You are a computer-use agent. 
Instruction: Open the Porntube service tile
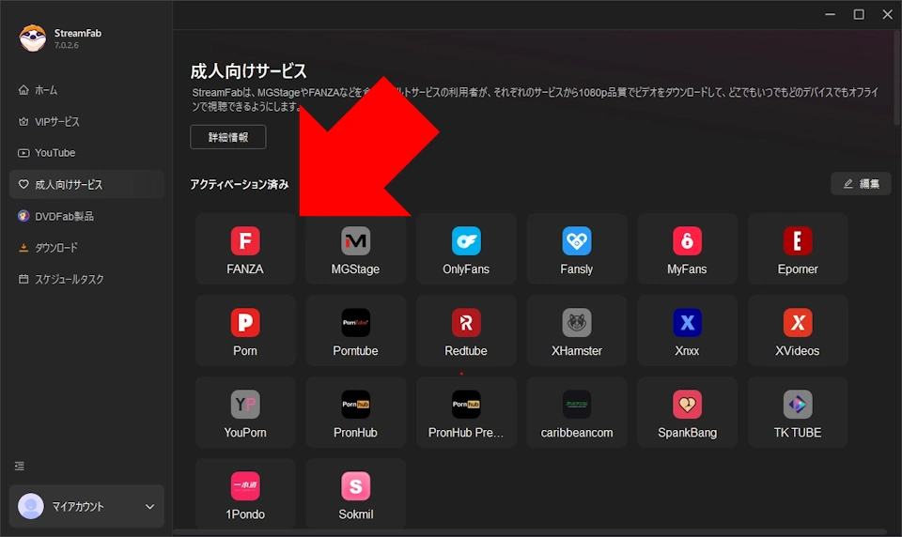point(355,330)
